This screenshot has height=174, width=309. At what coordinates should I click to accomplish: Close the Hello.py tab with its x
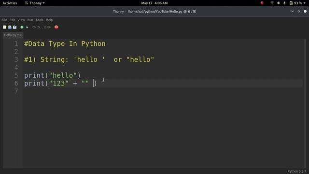21,35
